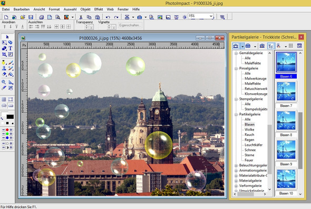This screenshot has height=209, width=311.
Task: Collapse the Partikelgalerie tree node
Action: [x=236, y=114]
